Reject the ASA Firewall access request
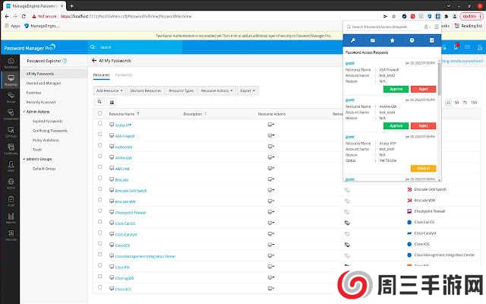Viewport: 486px width, 304px height. pyautogui.click(x=423, y=89)
